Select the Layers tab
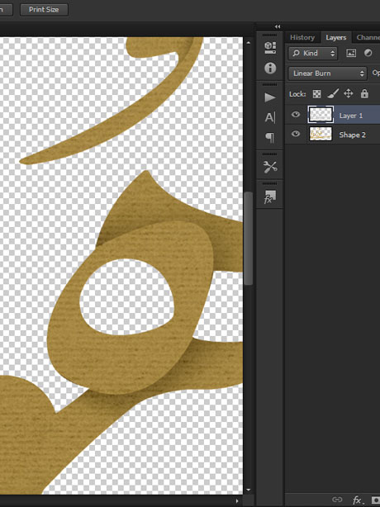Image resolution: width=380 pixels, height=507 pixels. pos(336,37)
